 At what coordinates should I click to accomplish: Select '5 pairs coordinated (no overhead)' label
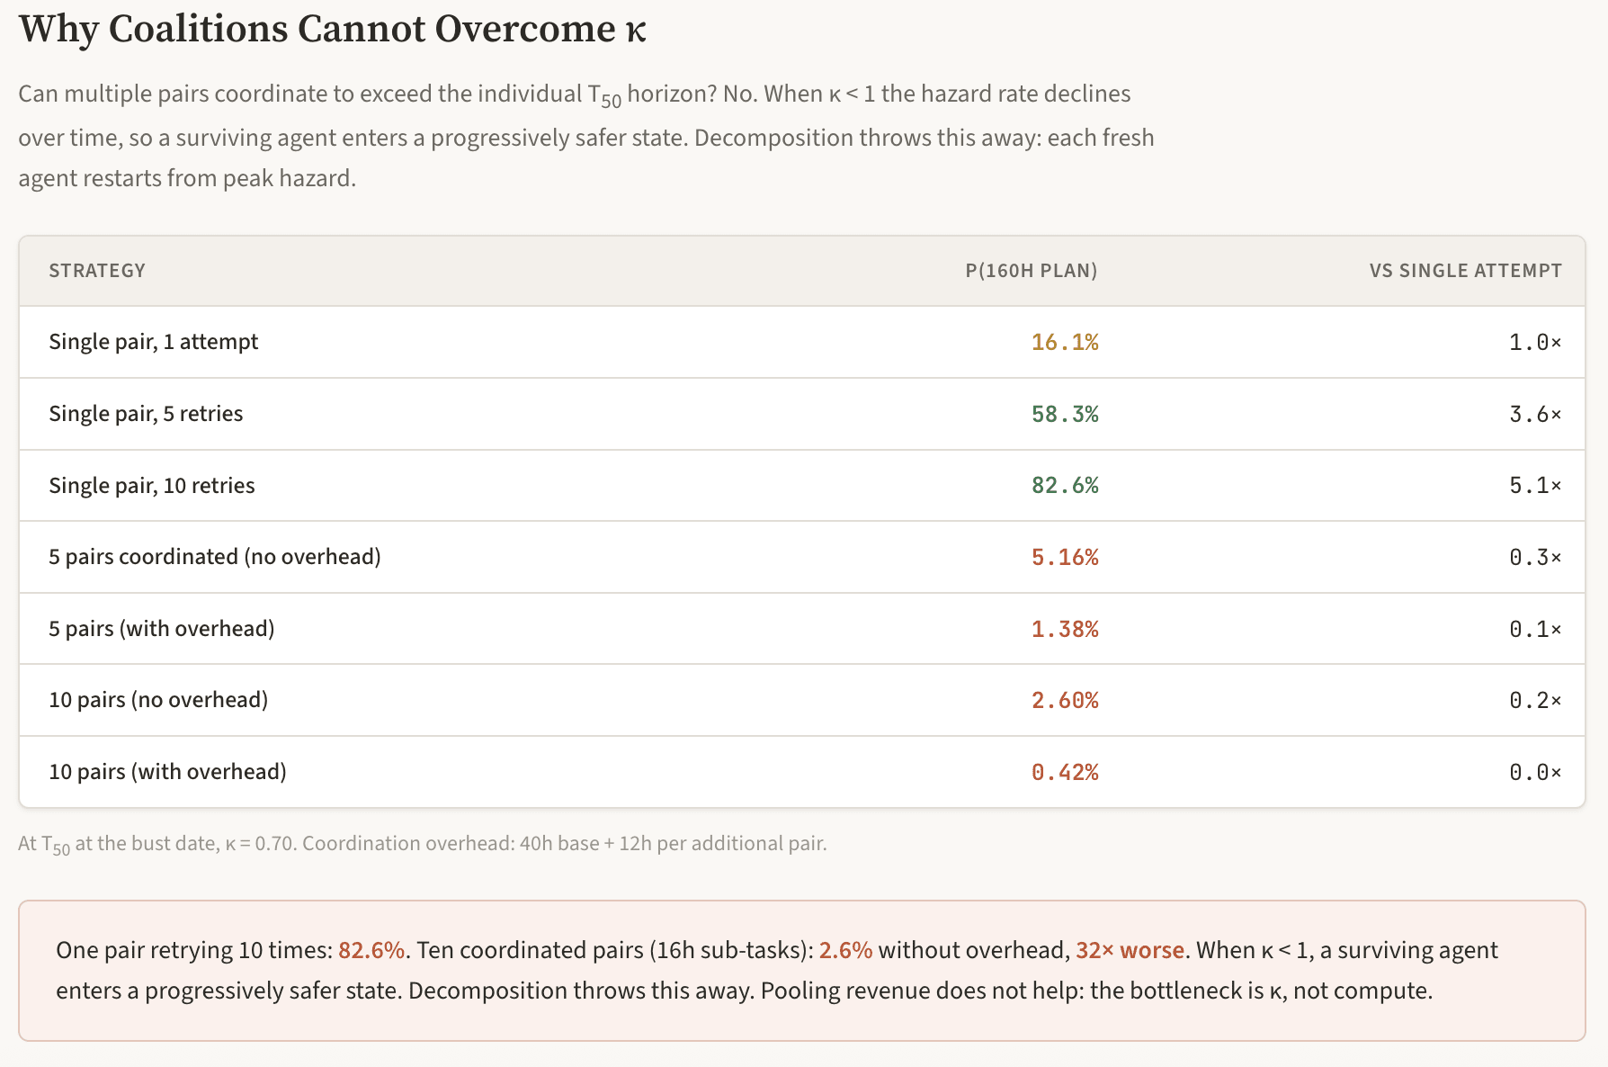215,557
